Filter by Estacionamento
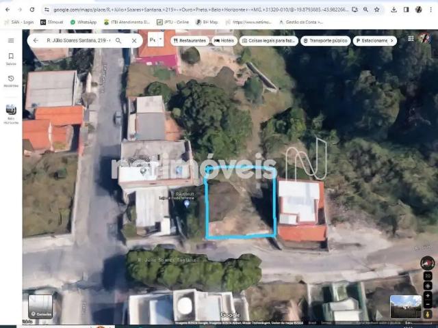The image size is (438, 328). pyautogui.click(x=372, y=41)
